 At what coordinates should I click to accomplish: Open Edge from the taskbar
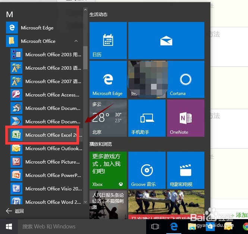(174, 227)
